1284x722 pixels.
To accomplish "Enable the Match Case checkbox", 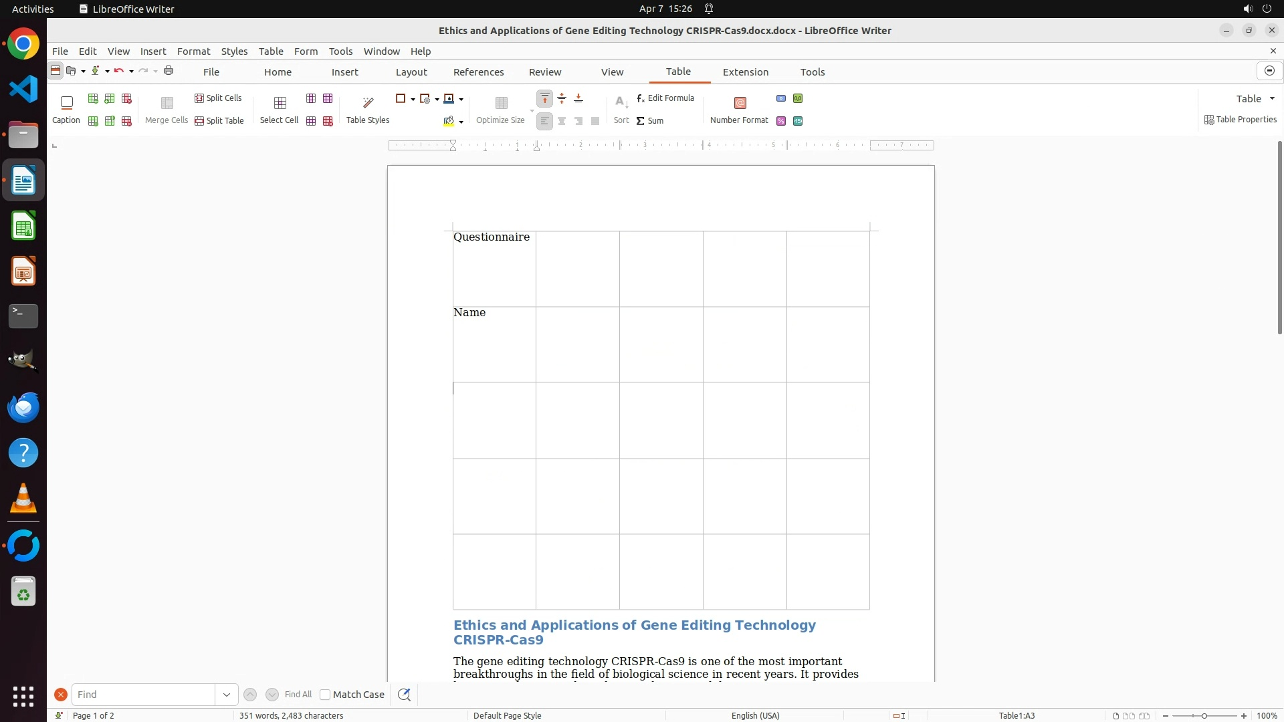I will [325, 695].
